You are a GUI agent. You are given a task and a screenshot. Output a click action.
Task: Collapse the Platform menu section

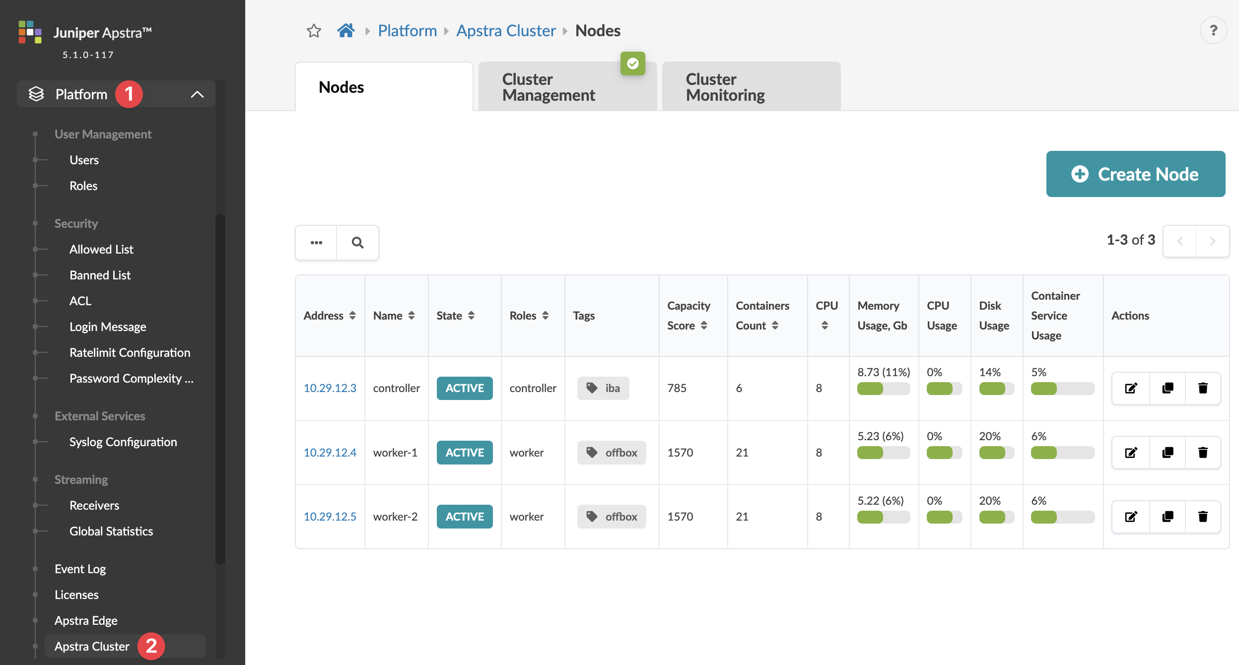[x=197, y=94]
